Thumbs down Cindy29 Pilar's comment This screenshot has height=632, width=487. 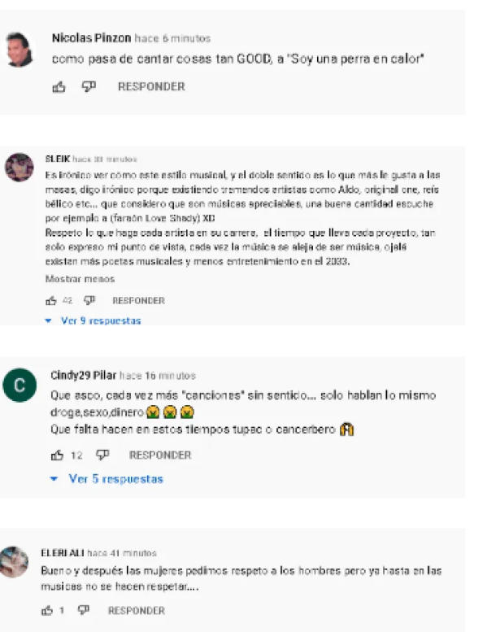[x=102, y=455]
